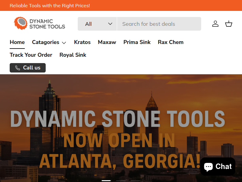Click the Dynamic Stone Tools logo
The image size is (242, 182).
[x=40, y=24]
